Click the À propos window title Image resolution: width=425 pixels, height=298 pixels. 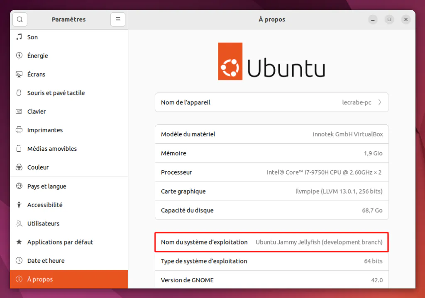click(x=272, y=19)
